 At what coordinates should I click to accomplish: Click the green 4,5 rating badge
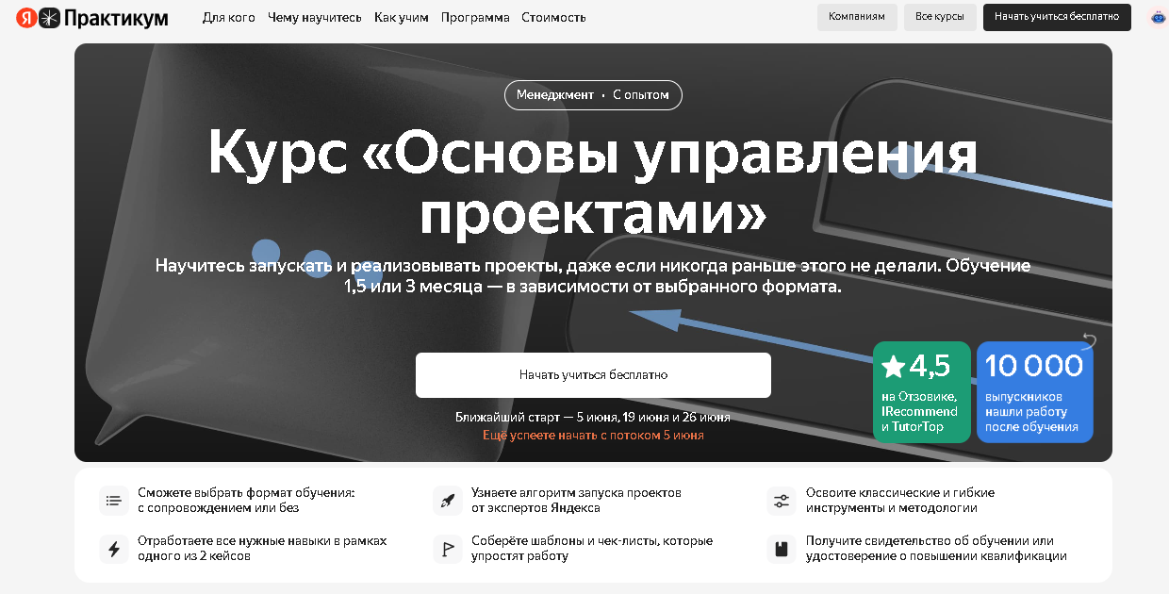(x=922, y=392)
